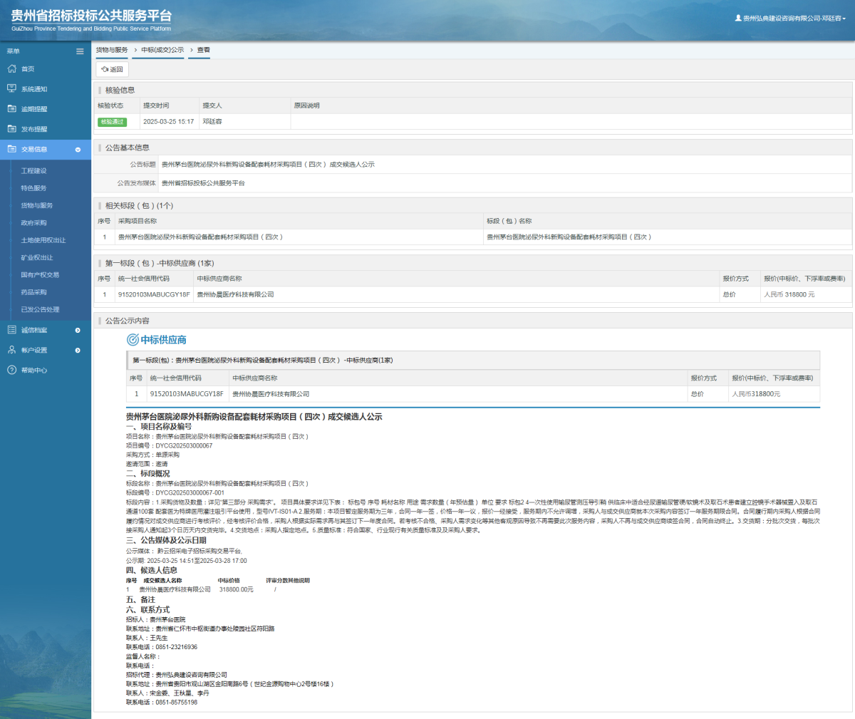Click the 标段（包）名称 column header
The width and height of the screenshot is (855, 719).
click(x=509, y=221)
